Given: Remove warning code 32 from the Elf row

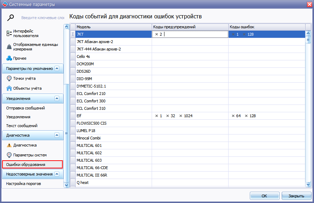Looking at the screenshot, I should click(168, 116).
